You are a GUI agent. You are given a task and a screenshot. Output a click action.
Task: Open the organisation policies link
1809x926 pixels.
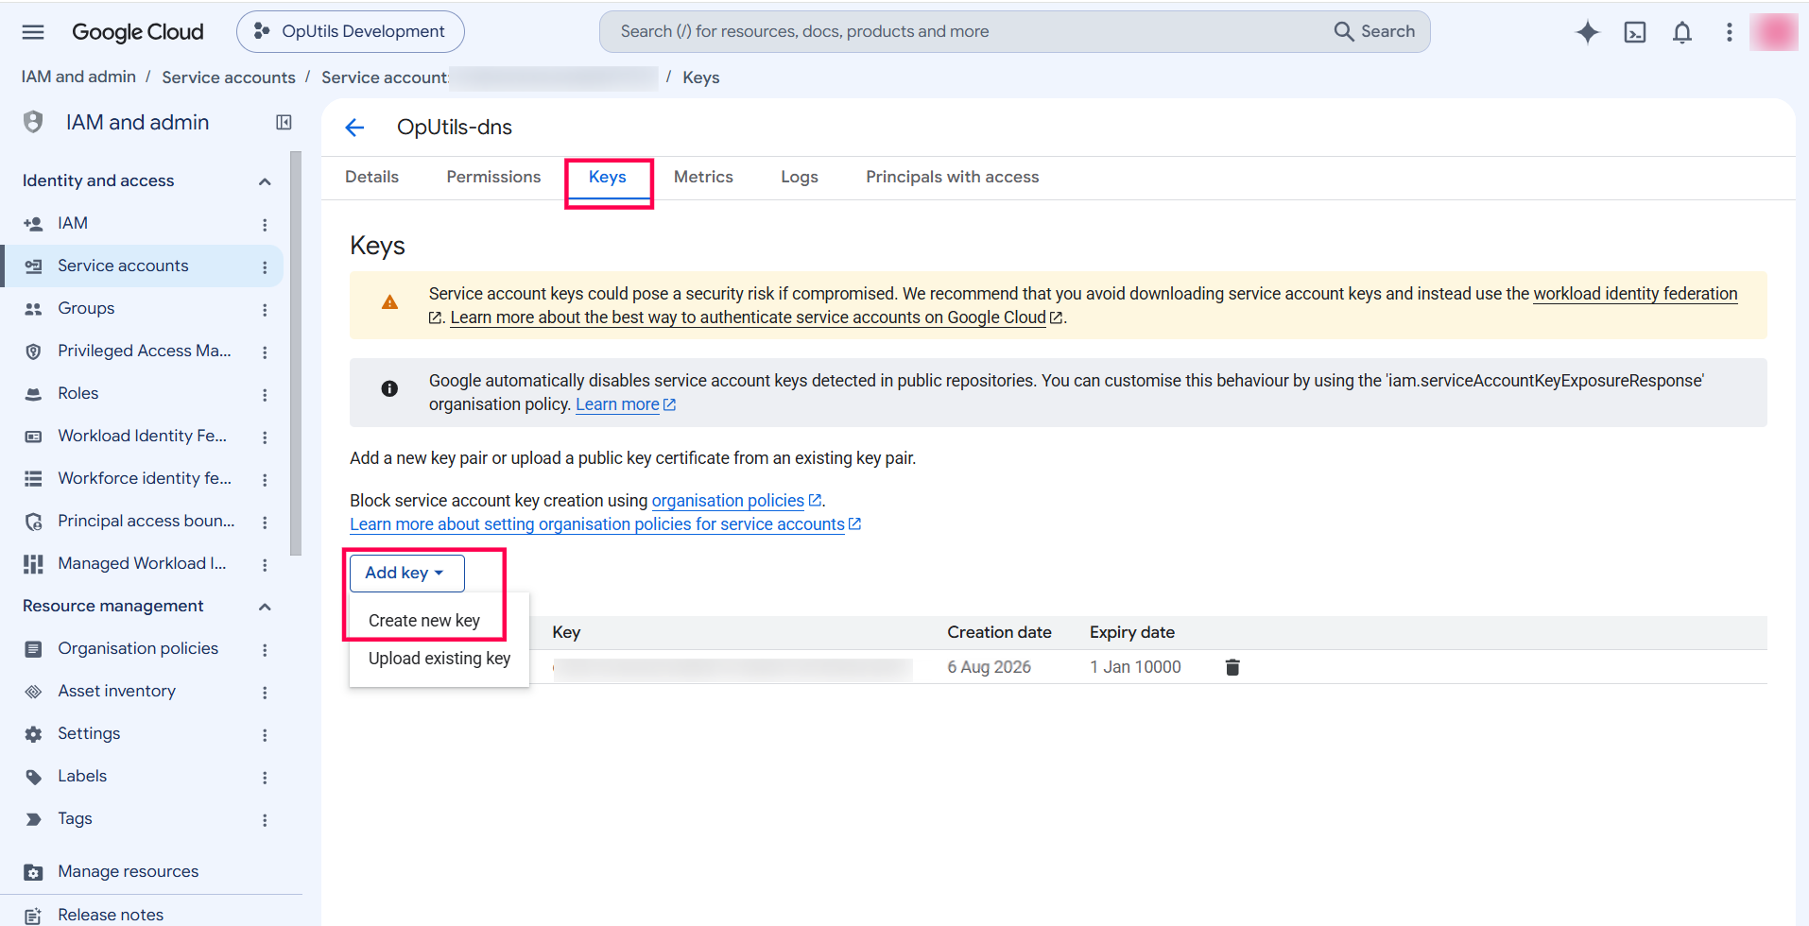[x=728, y=501]
